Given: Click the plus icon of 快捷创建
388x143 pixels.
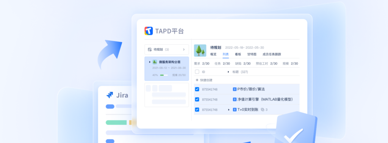Looking at the screenshot, I should click(197, 80).
